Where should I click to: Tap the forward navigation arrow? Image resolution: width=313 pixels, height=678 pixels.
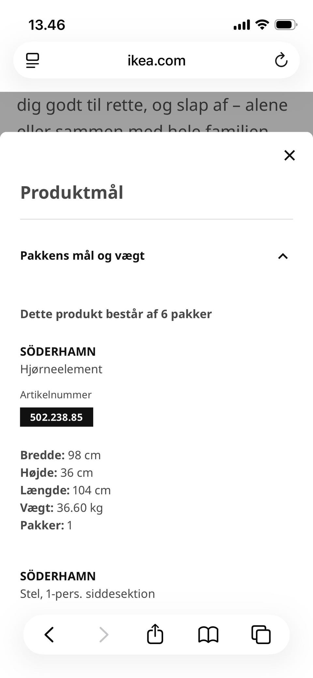pyautogui.click(x=104, y=634)
